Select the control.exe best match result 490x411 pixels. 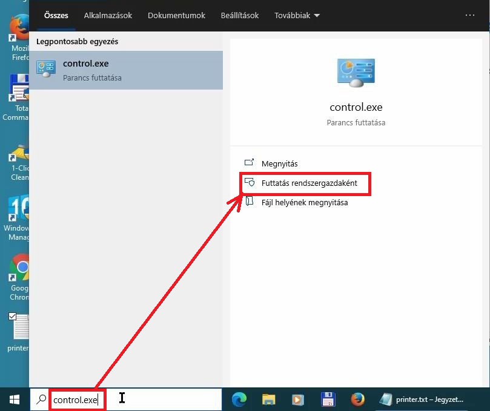point(126,70)
